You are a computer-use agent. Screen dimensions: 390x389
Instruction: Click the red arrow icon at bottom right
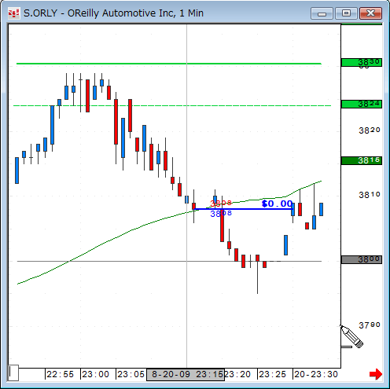pos(376,374)
